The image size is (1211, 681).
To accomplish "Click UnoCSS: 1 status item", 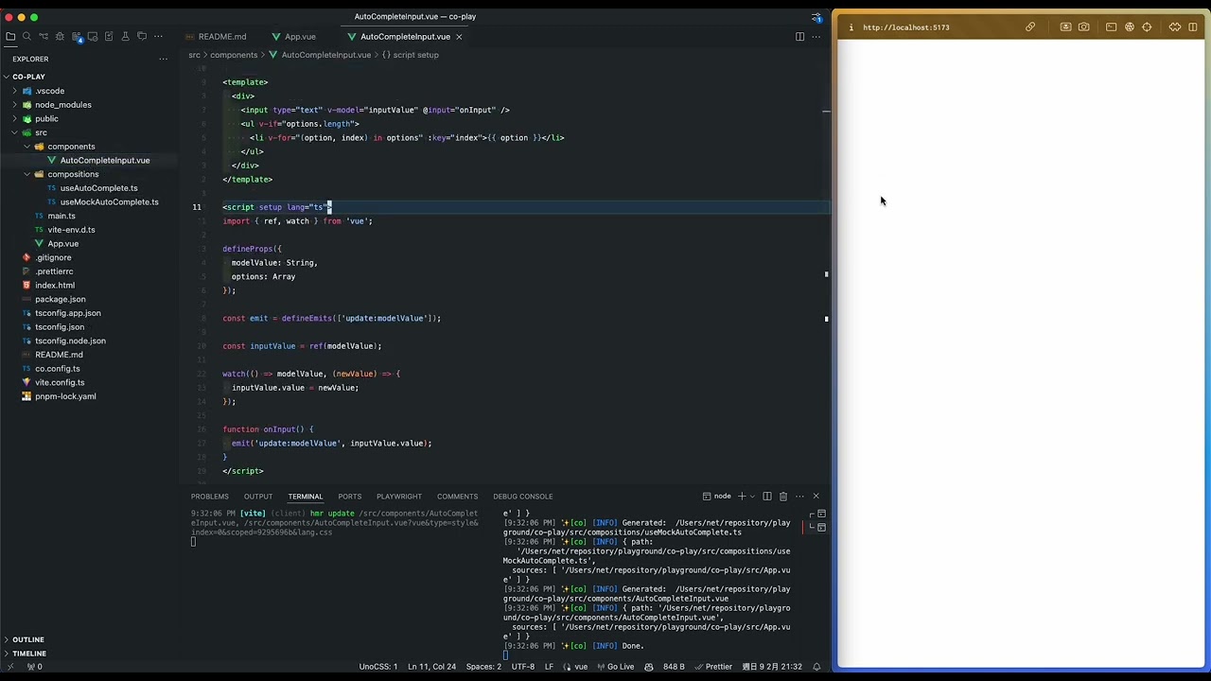I will [378, 667].
